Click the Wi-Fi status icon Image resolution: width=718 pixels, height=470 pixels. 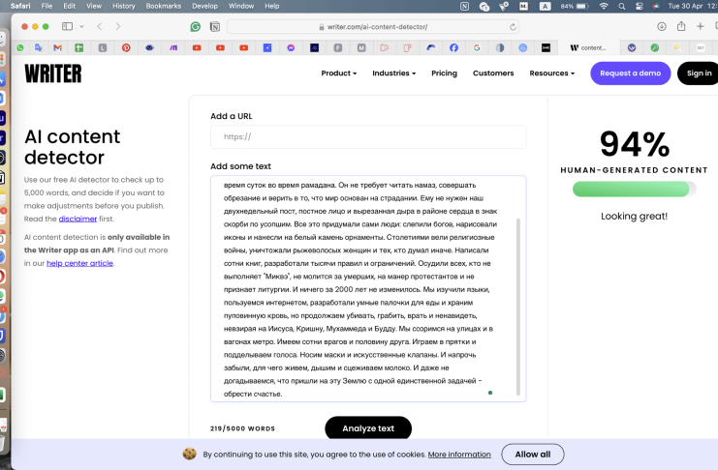coord(604,6)
